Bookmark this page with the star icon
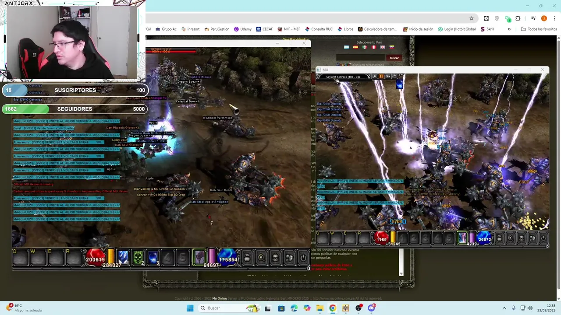 [x=472, y=18]
